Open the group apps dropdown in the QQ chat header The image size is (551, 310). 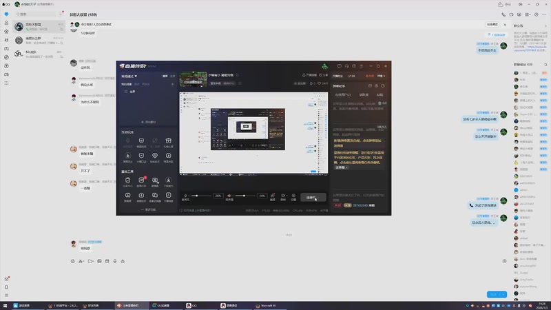(x=528, y=14)
